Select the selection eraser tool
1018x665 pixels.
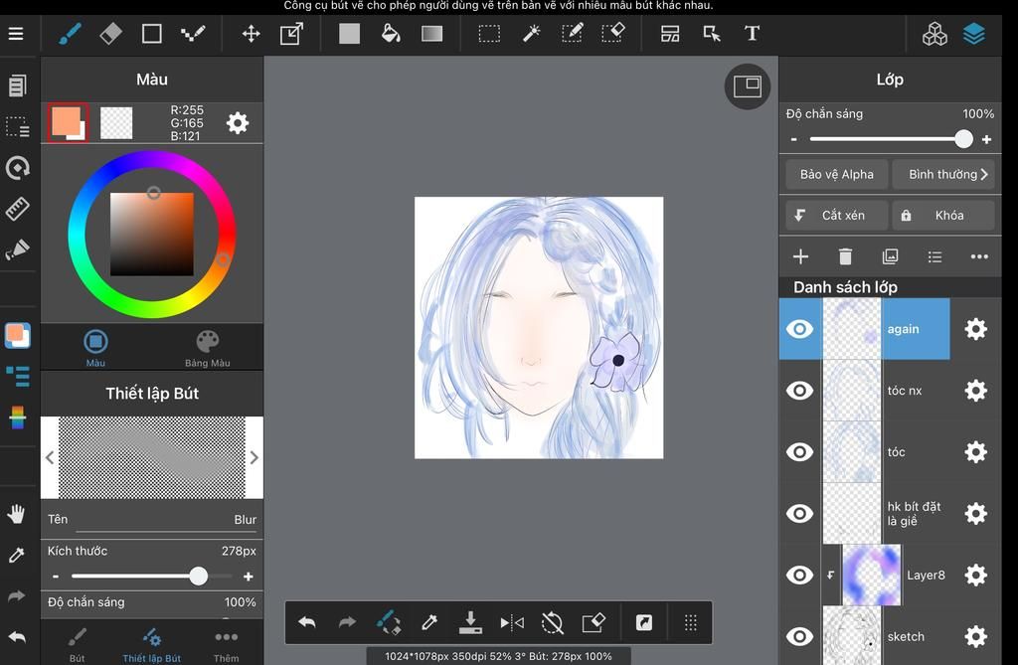(x=613, y=33)
